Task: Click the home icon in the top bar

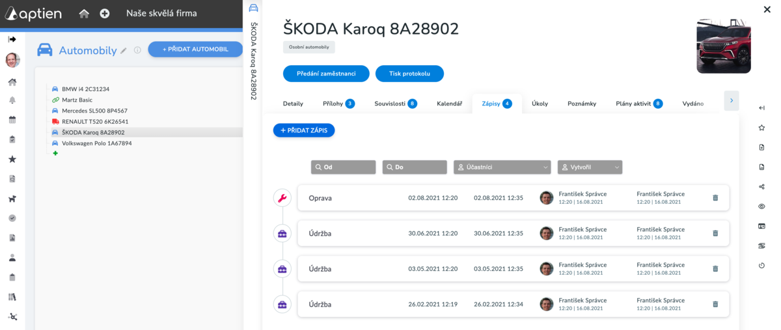Action: point(84,13)
